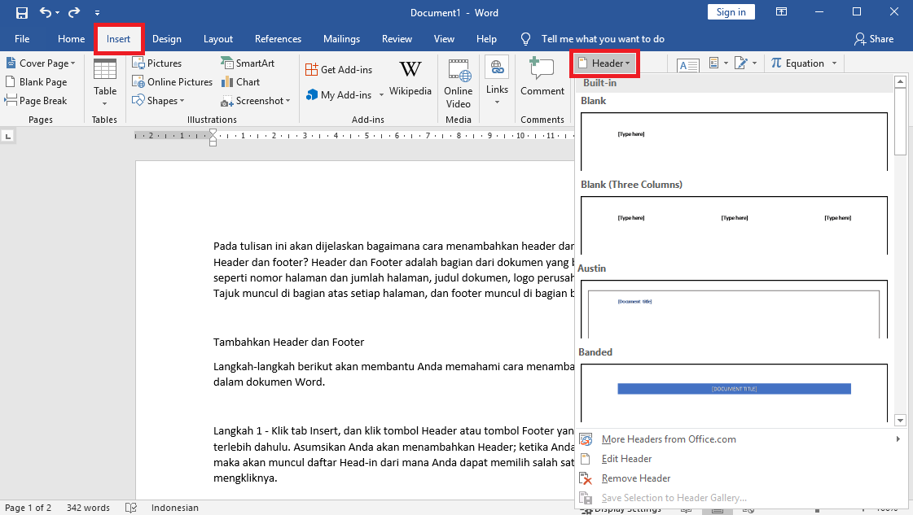Redo the last action
This screenshot has width=913, height=515.
coord(74,12)
